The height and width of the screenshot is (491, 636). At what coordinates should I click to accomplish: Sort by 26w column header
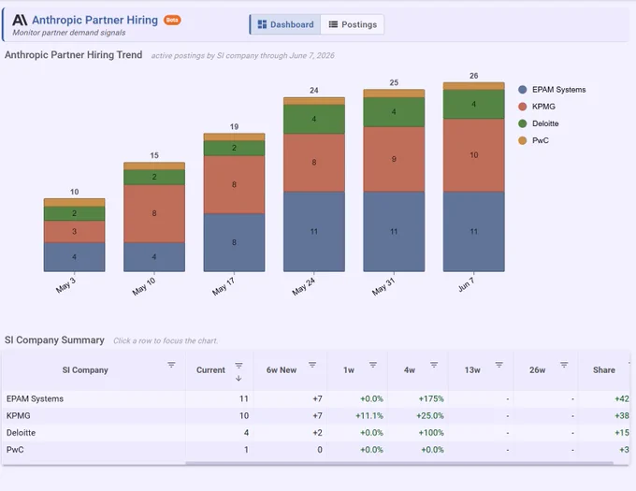538,370
